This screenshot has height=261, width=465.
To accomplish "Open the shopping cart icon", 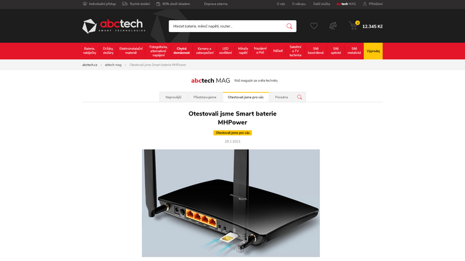I will click(x=354, y=26).
